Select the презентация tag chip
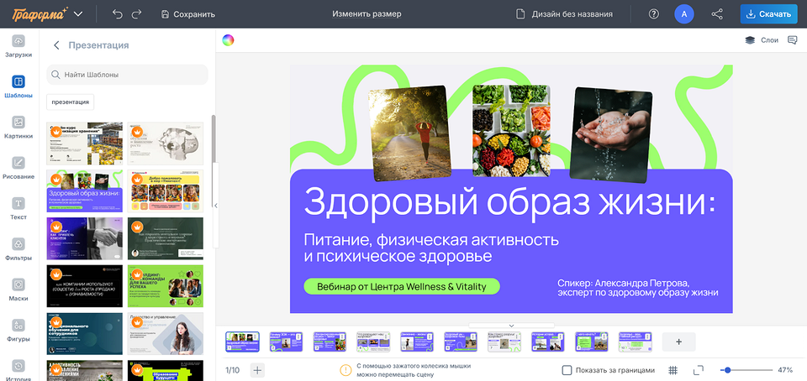The image size is (807, 381). point(70,102)
